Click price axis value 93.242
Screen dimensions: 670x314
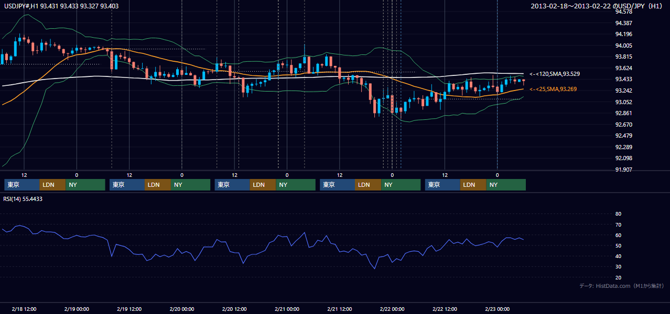pyautogui.click(x=623, y=91)
